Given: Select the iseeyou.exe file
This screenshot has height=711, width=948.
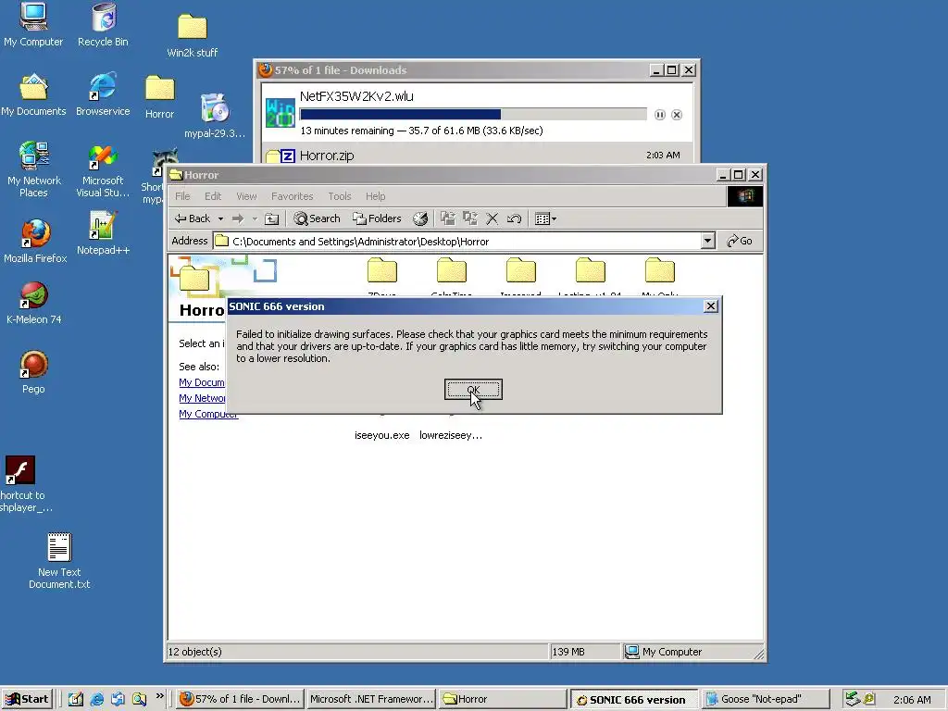Looking at the screenshot, I should [x=381, y=435].
